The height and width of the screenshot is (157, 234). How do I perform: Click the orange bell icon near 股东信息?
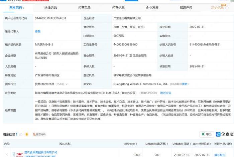(x=27, y=134)
